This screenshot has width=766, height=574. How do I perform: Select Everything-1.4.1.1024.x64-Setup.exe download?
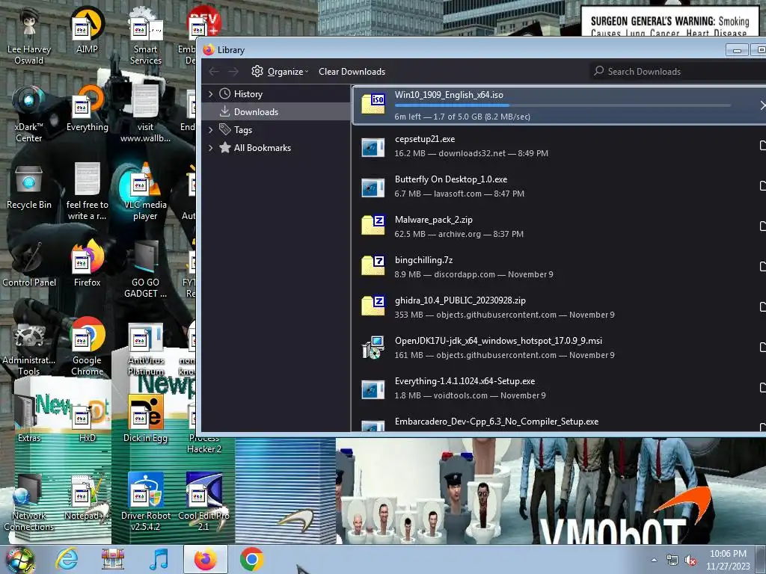pos(560,388)
